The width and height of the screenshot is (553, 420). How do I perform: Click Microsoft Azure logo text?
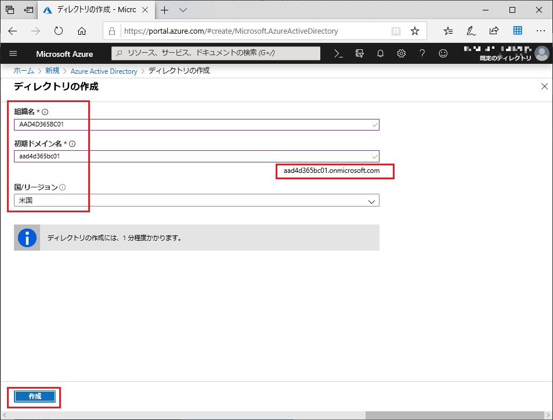[x=64, y=54]
